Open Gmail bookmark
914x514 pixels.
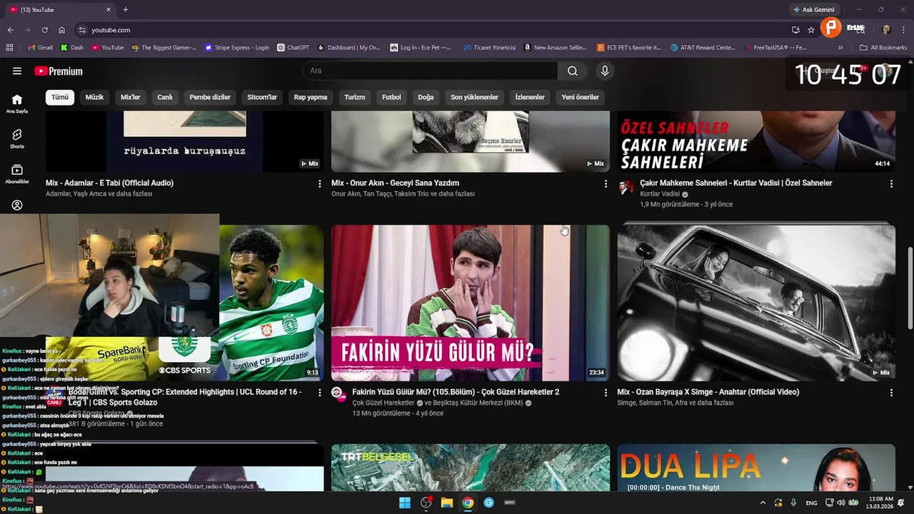40,48
